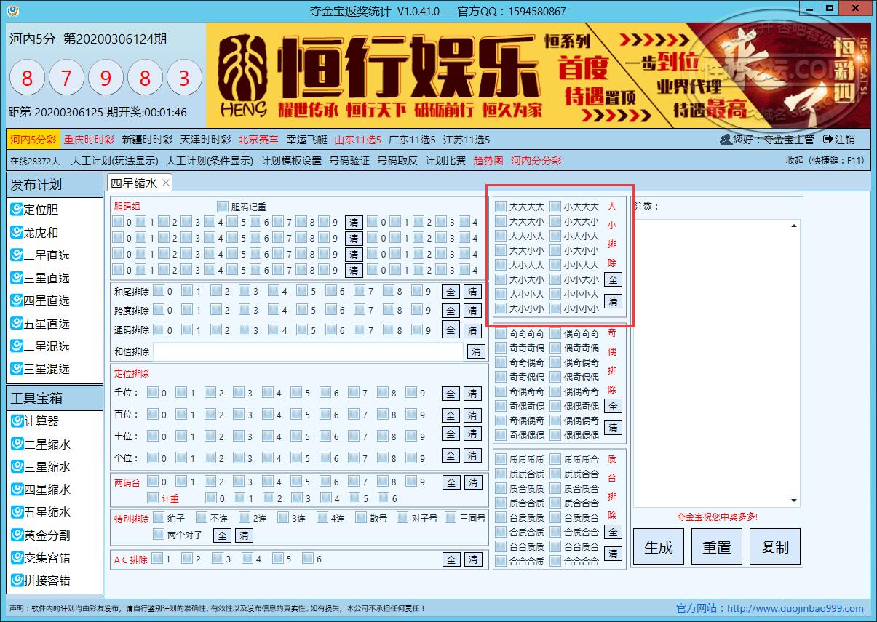
Task: Click the 和值排除 input field
Action: (x=309, y=351)
